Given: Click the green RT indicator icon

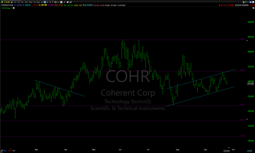Looking at the screenshot, I should click(248, 2).
